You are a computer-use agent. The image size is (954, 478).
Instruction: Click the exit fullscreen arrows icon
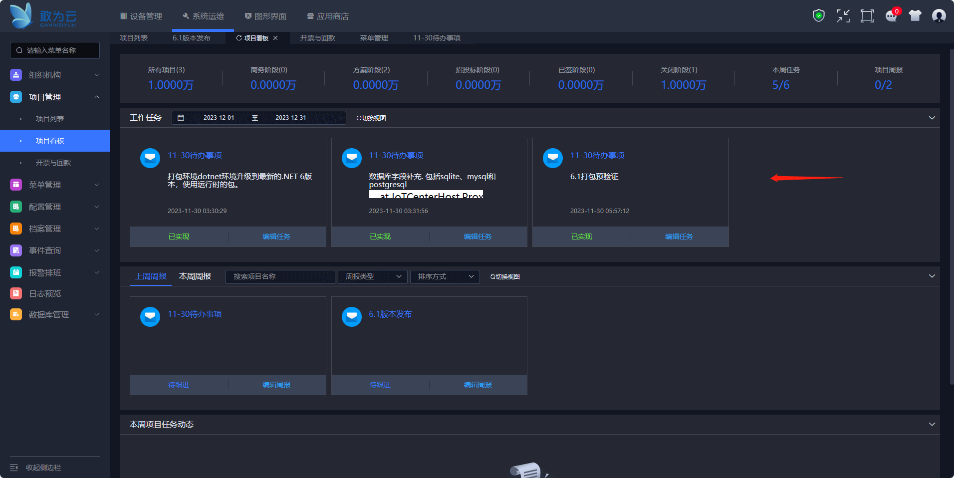point(843,16)
